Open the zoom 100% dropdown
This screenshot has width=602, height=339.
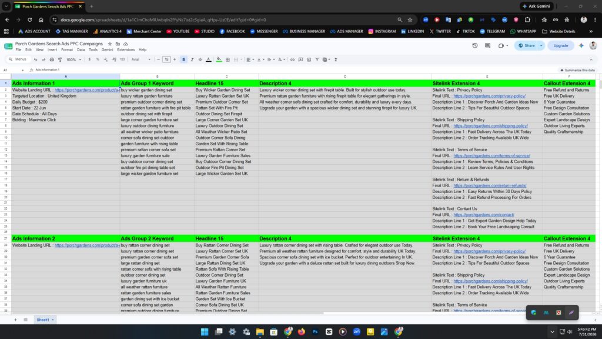tap(73, 59)
